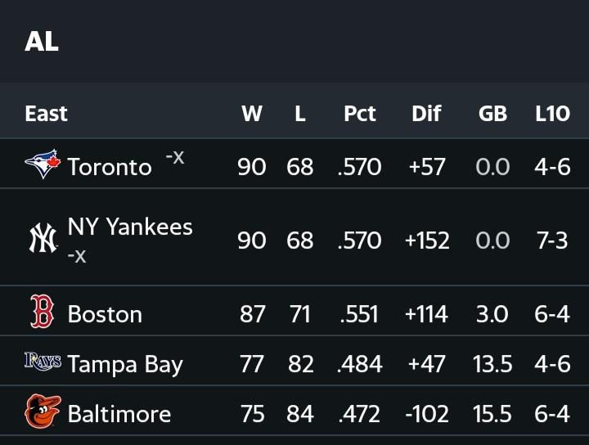The height and width of the screenshot is (445, 589).
Task: Open the Baltimore team link
Action: click(x=119, y=414)
